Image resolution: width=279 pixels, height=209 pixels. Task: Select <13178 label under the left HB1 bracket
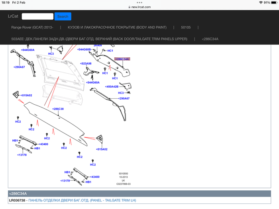(x=22, y=155)
